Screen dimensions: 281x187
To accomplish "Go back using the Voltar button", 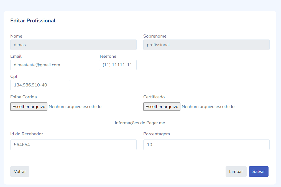I will [20, 172].
